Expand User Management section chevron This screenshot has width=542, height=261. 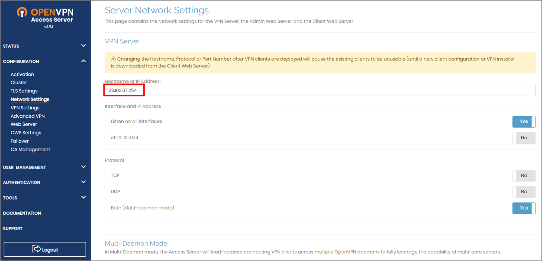pyautogui.click(x=83, y=167)
